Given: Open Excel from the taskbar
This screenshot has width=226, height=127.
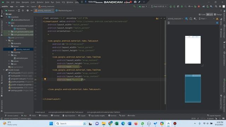Looking at the screenshot, I should (117, 123).
